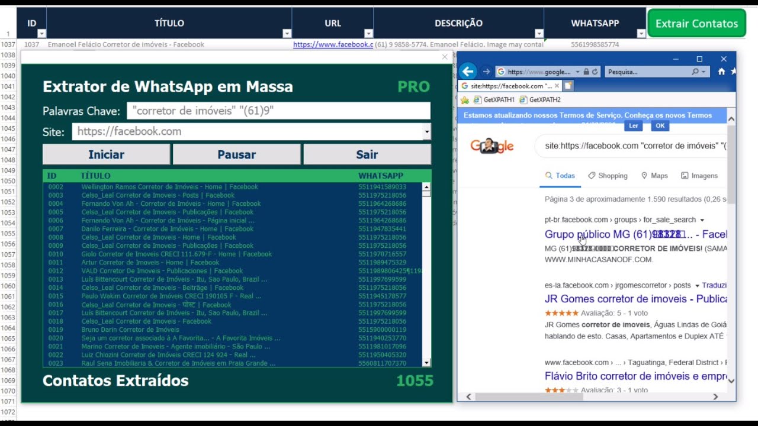Click the Site URL input field
The image size is (758, 426).
click(x=248, y=132)
